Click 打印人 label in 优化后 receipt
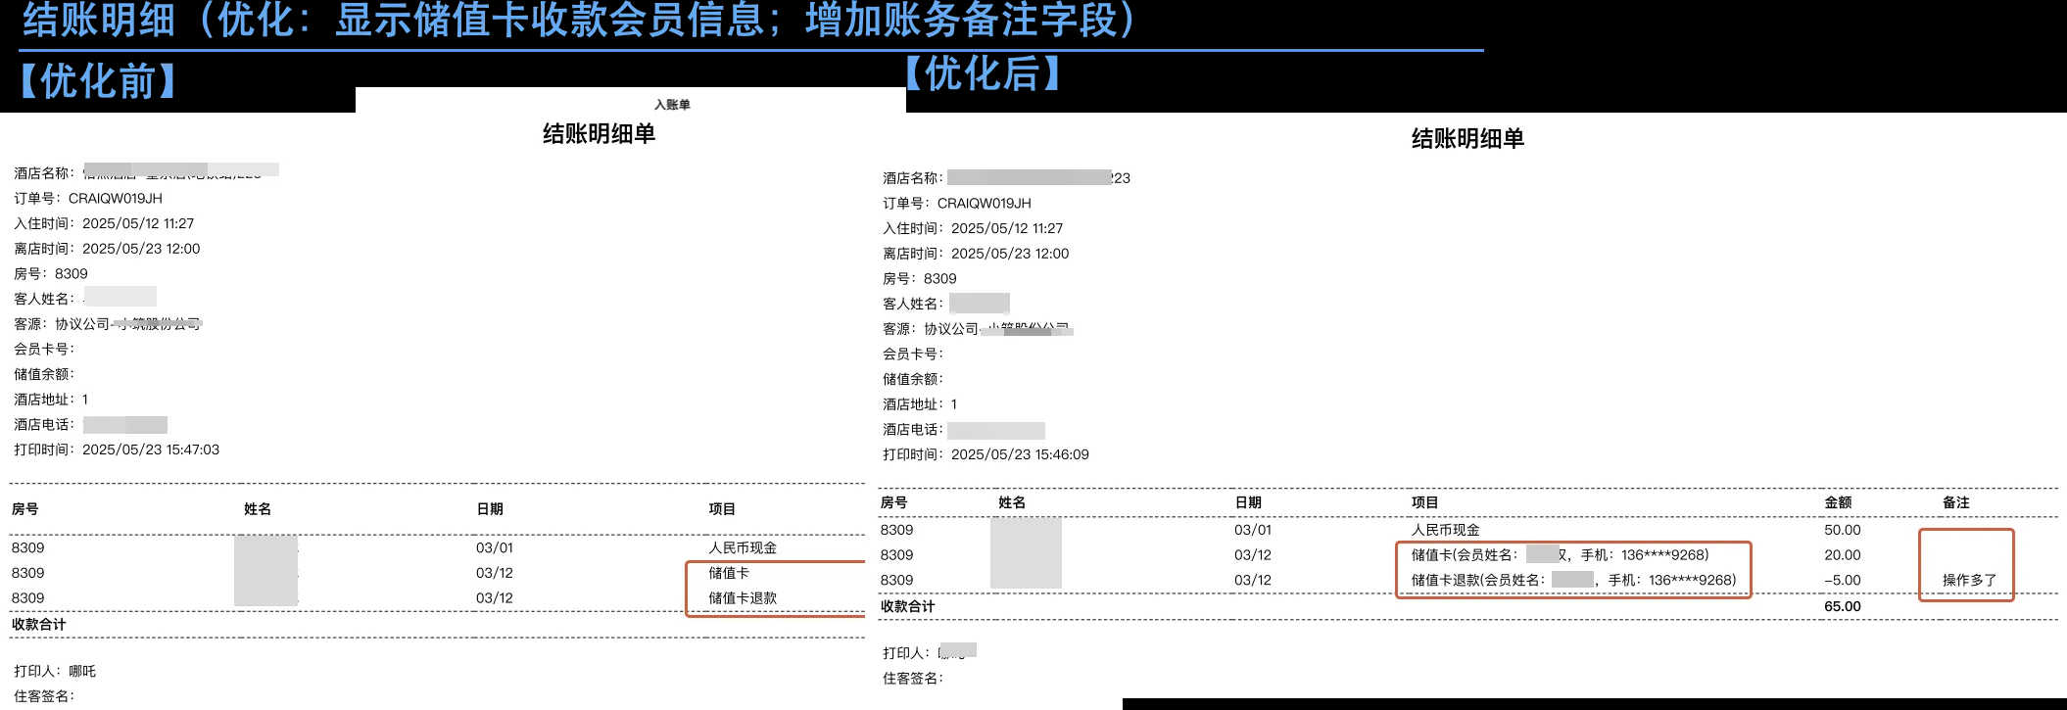The width and height of the screenshot is (2067, 710). (906, 653)
